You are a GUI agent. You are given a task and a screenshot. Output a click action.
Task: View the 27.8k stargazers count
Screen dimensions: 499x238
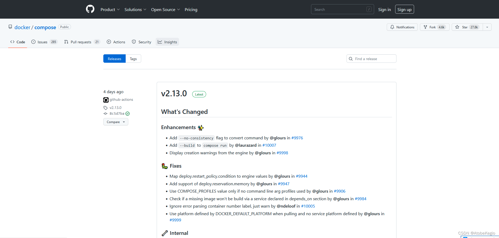pos(474,27)
